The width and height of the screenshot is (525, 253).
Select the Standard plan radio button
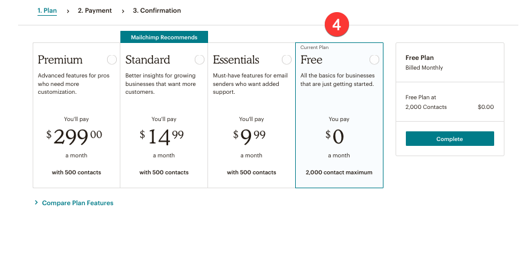pyautogui.click(x=200, y=59)
